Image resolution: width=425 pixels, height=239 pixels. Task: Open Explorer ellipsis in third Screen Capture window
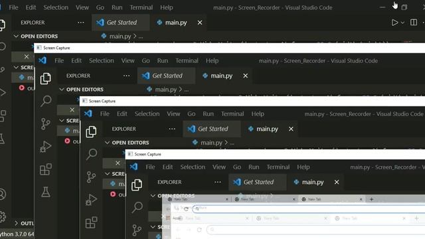click(217, 182)
